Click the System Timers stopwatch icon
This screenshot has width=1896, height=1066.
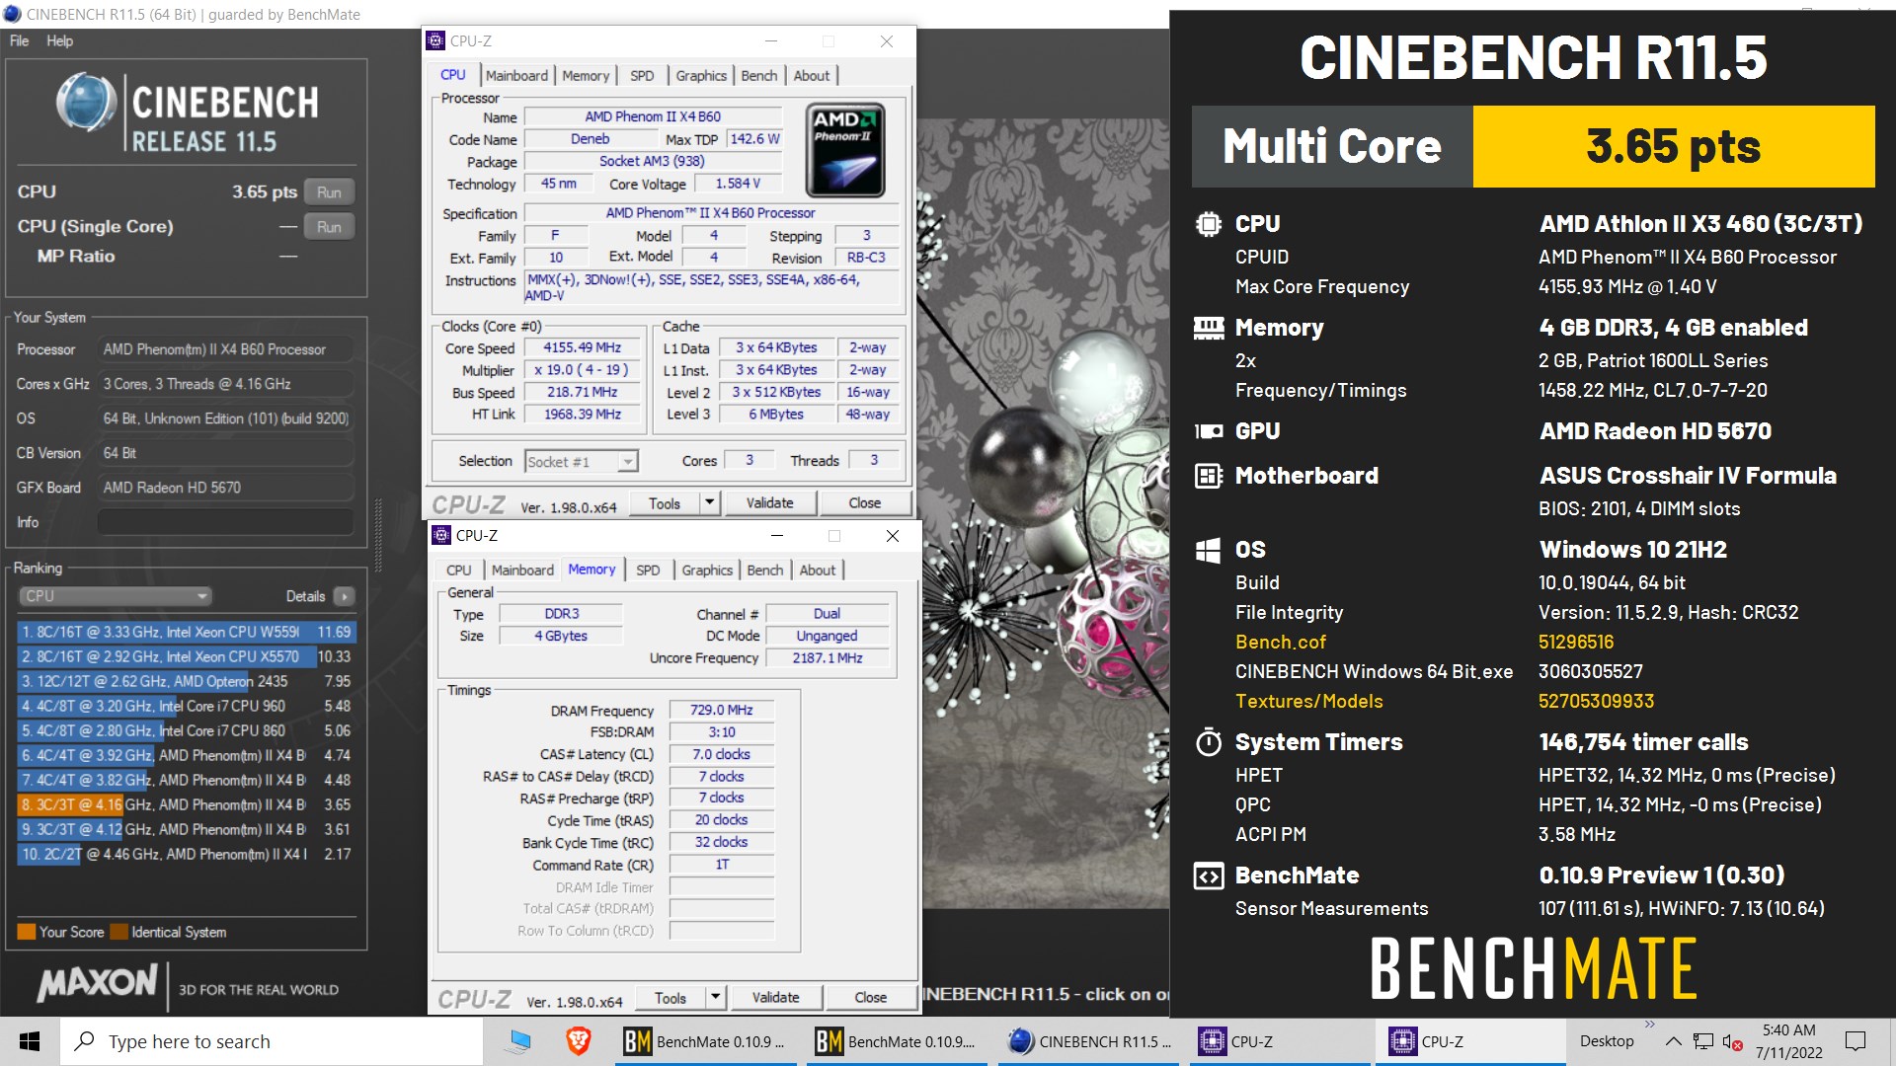[x=1208, y=742]
